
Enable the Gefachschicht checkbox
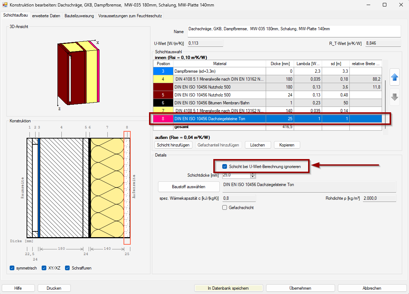click(x=225, y=208)
